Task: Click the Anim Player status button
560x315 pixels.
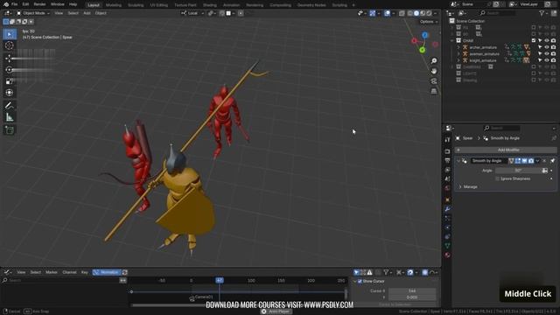Action: (x=276, y=311)
